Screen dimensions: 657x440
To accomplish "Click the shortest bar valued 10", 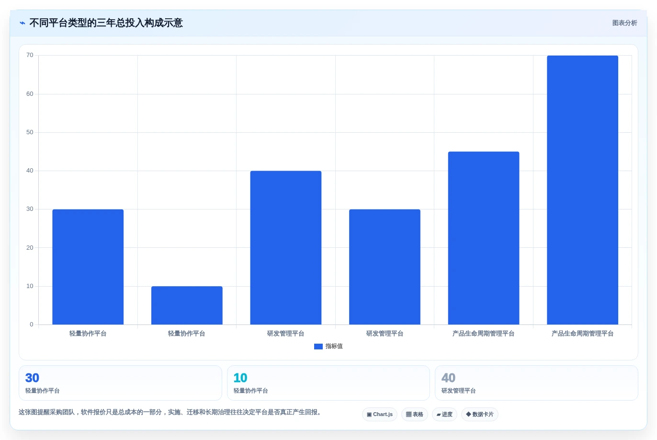I will pos(187,305).
